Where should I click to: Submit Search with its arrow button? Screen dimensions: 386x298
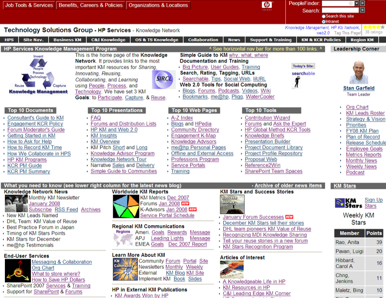tap(362, 10)
